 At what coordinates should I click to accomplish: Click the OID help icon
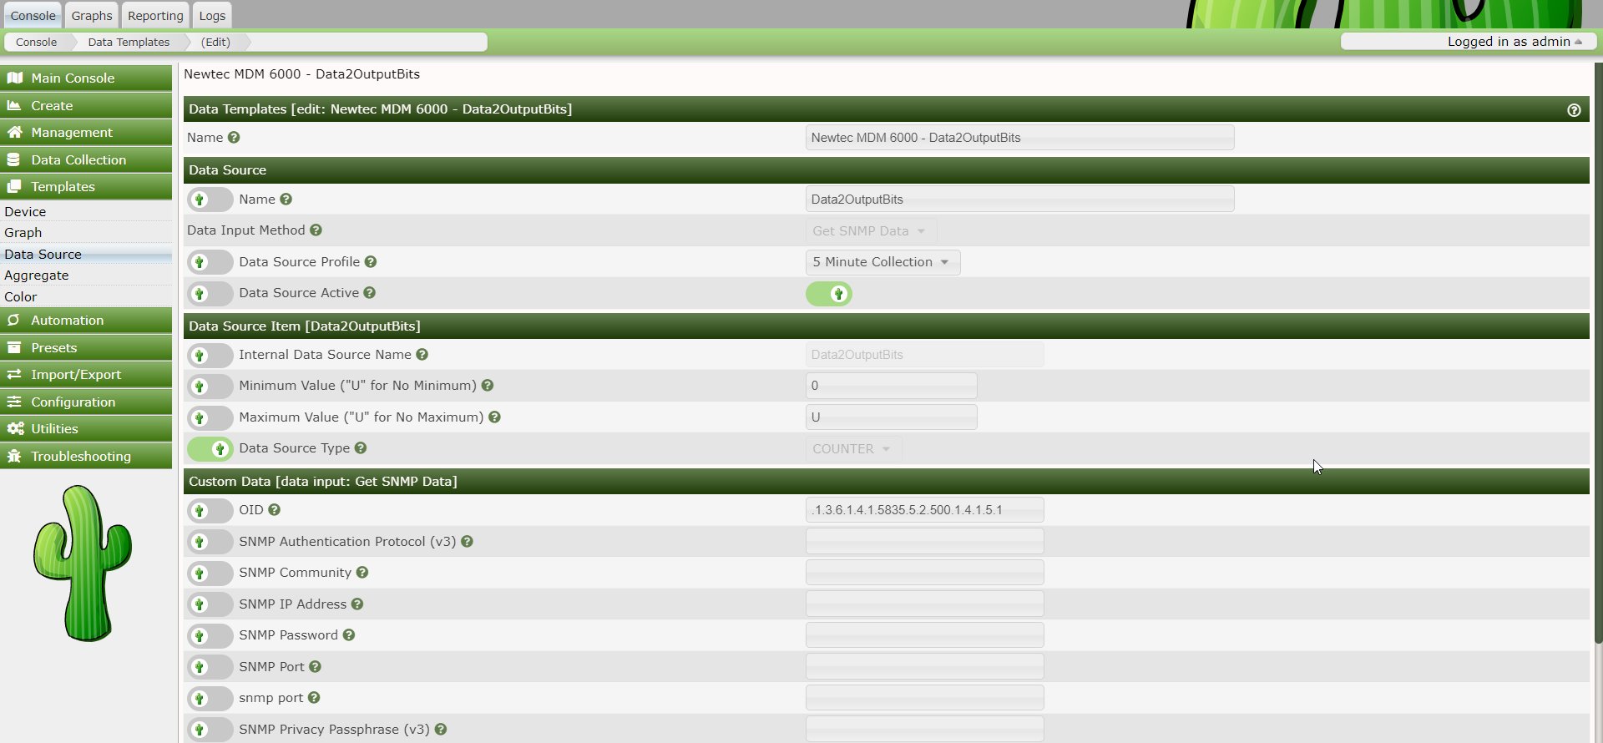(x=274, y=510)
